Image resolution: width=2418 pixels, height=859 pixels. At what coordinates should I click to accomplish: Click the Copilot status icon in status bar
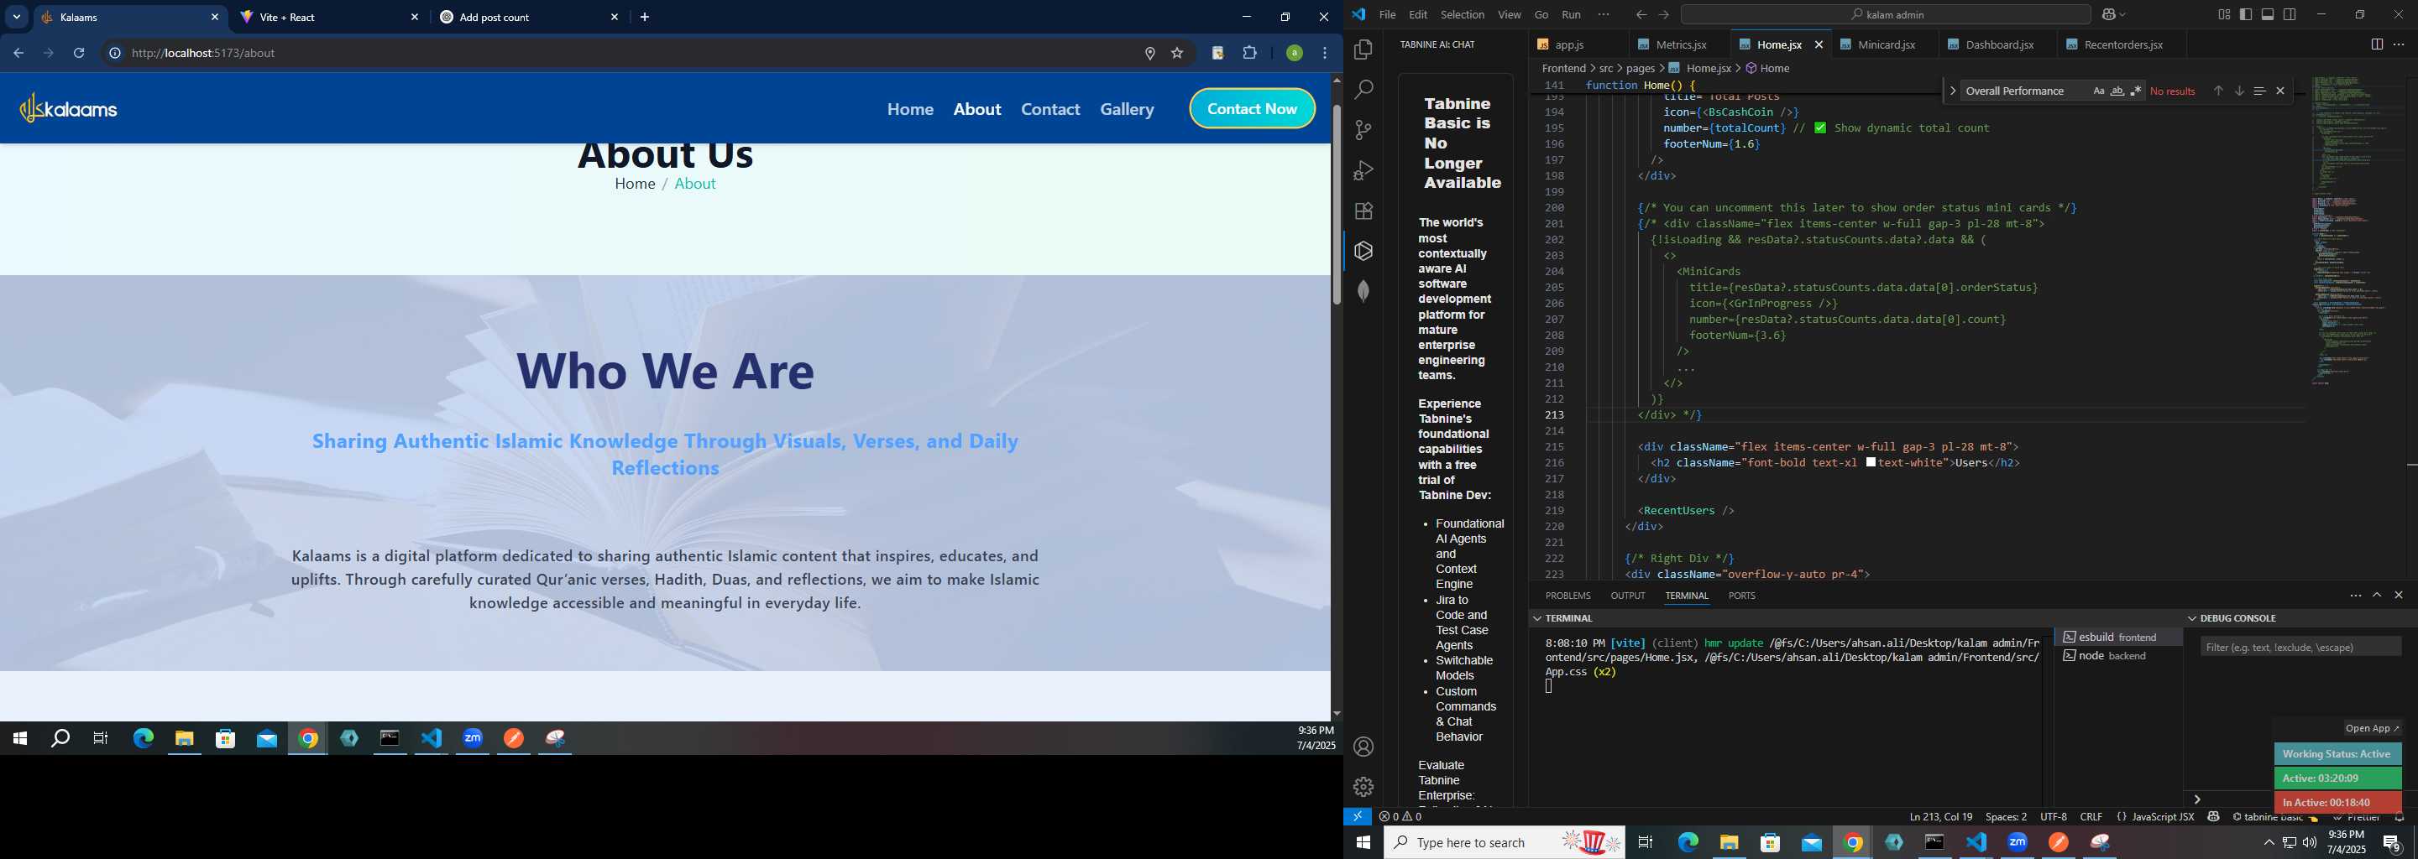2213,817
